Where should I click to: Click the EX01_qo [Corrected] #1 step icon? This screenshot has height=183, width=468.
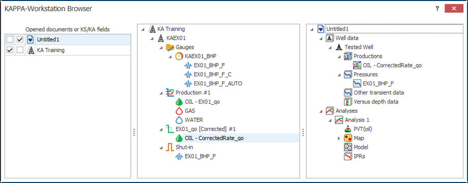(170, 129)
